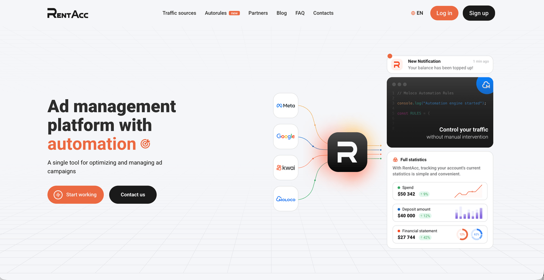
Task: Click Start working button
Action: 75,195
